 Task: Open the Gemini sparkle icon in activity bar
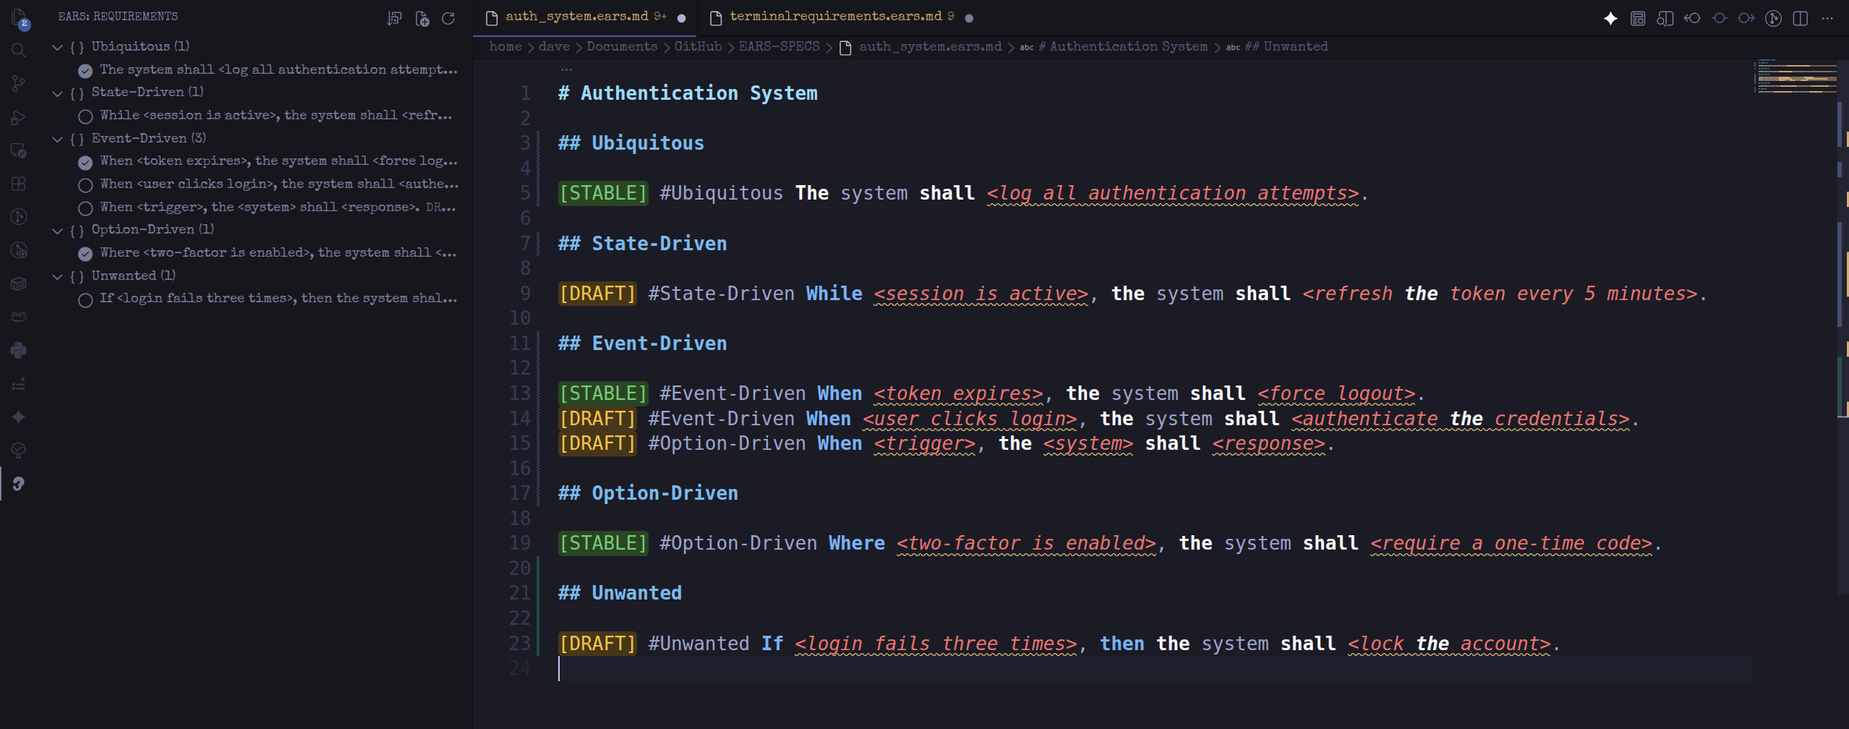(x=19, y=417)
